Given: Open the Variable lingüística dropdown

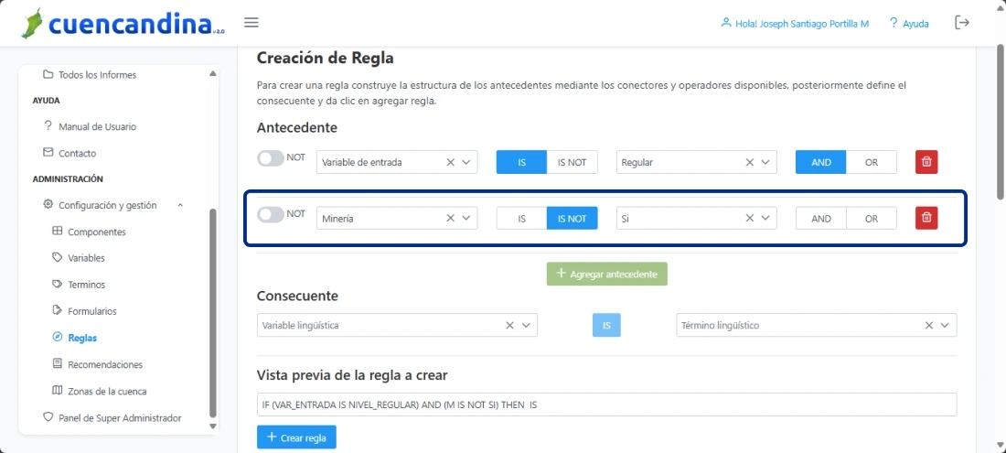Looking at the screenshot, I should tap(527, 325).
